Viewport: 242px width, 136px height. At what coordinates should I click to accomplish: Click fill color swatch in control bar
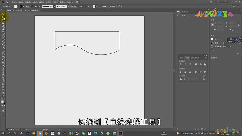[x=15, y=6]
